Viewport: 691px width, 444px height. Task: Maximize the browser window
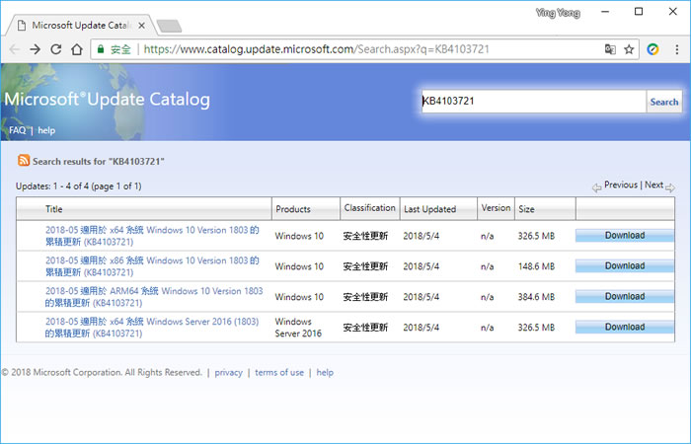pyautogui.click(x=639, y=12)
